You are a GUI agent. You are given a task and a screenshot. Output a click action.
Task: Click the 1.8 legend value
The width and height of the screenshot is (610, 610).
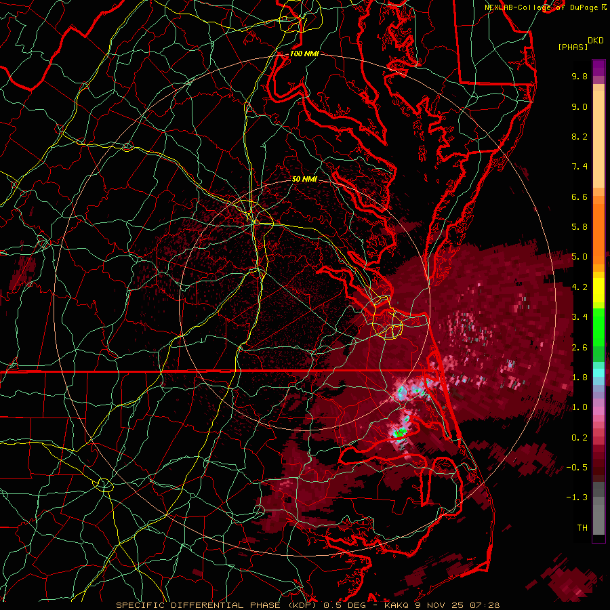(579, 378)
